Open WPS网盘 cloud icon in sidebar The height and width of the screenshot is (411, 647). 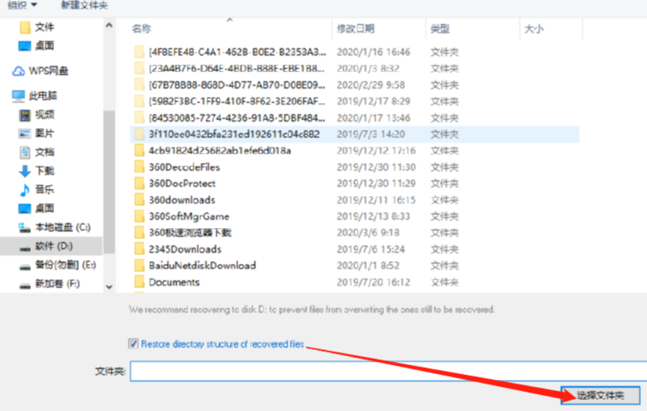18,71
